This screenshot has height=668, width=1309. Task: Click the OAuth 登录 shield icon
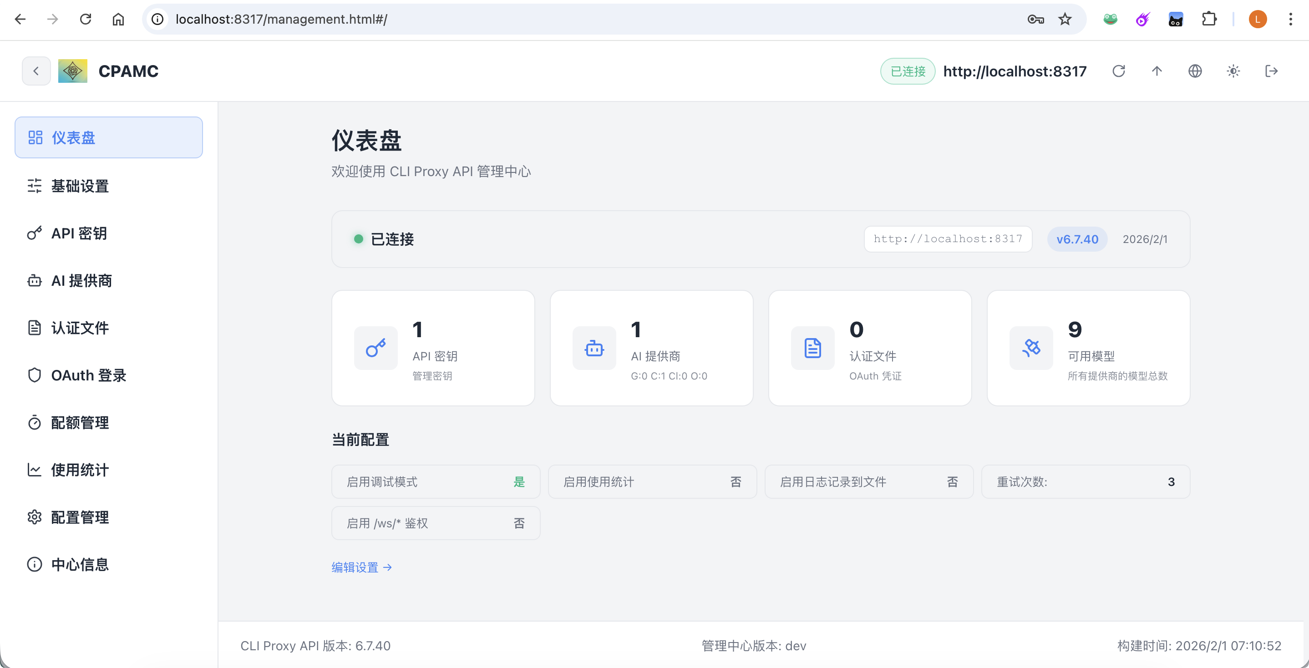click(34, 375)
